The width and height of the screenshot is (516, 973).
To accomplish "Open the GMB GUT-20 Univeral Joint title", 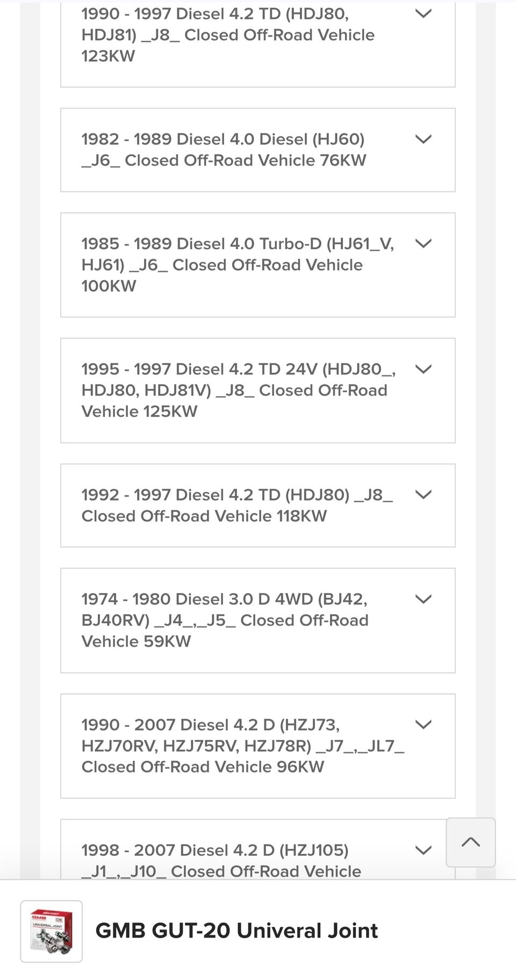I will [236, 931].
